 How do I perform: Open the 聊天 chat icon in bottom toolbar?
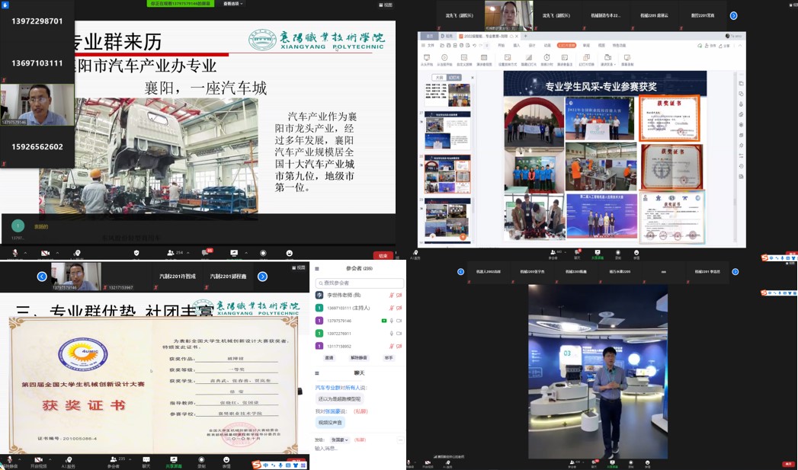point(146,461)
